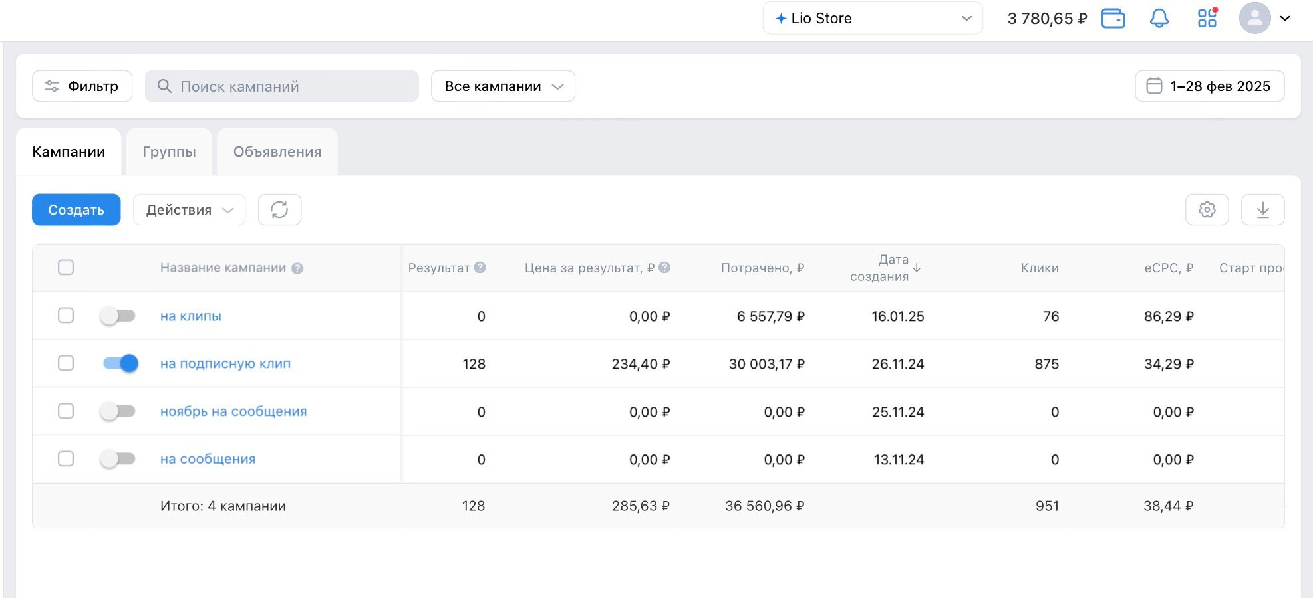Open the 'Все кампании' dropdown
Viewport: 1313px width, 598px height.
(x=503, y=86)
